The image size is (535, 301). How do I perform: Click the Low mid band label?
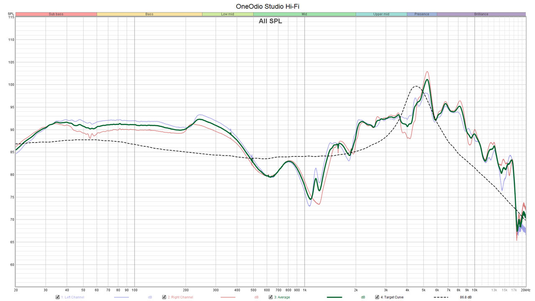pyautogui.click(x=228, y=14)
